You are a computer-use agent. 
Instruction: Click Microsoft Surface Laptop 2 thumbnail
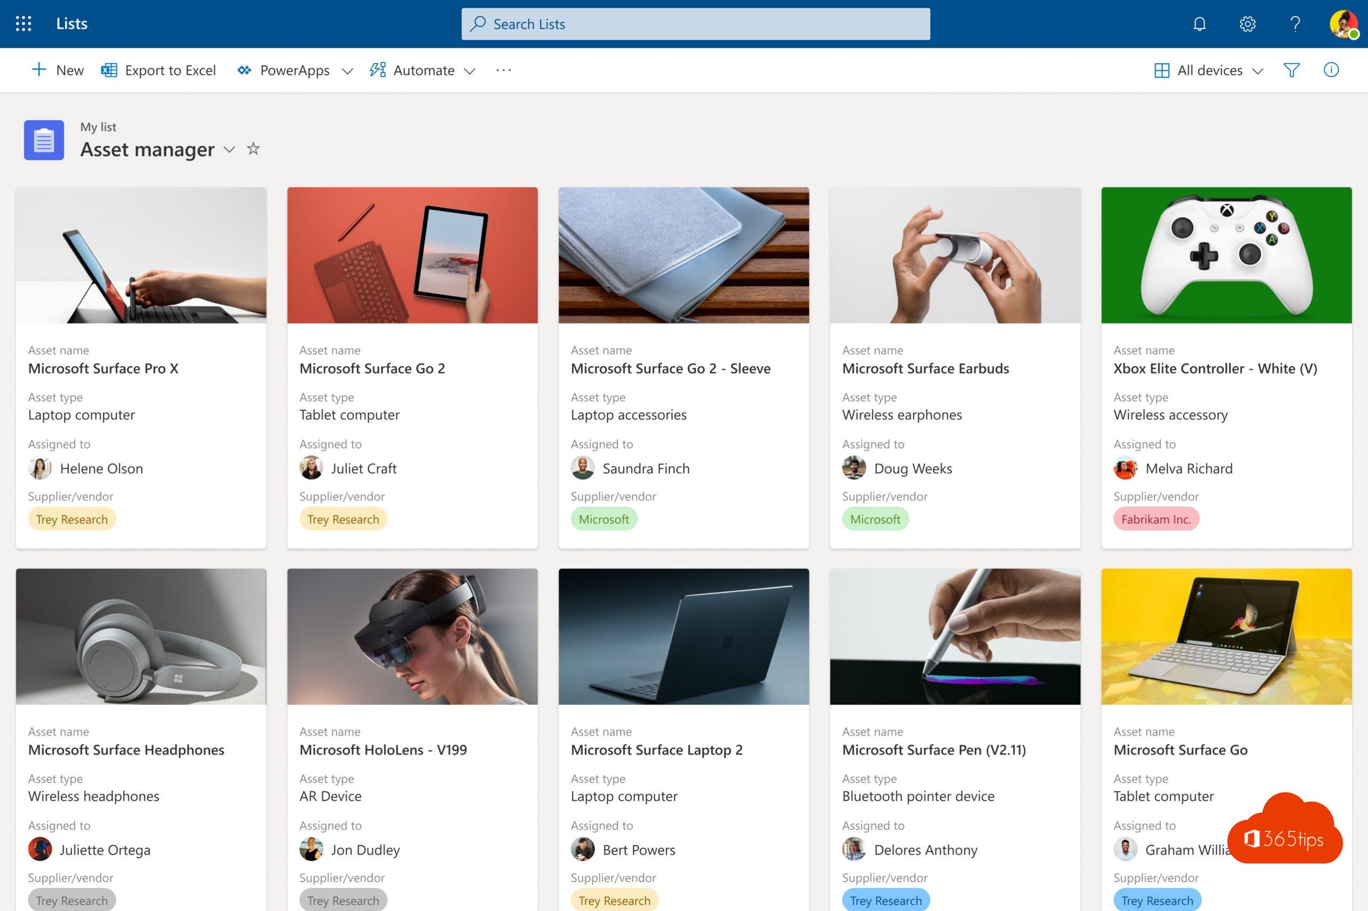(685, 635)
